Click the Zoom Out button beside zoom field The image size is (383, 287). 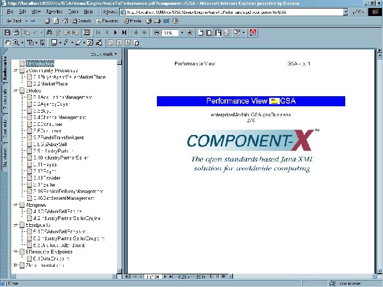click(x=157, y=32)
